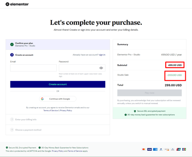Expand the Confirm your plan step
The image size is (192, 157).
58,44
